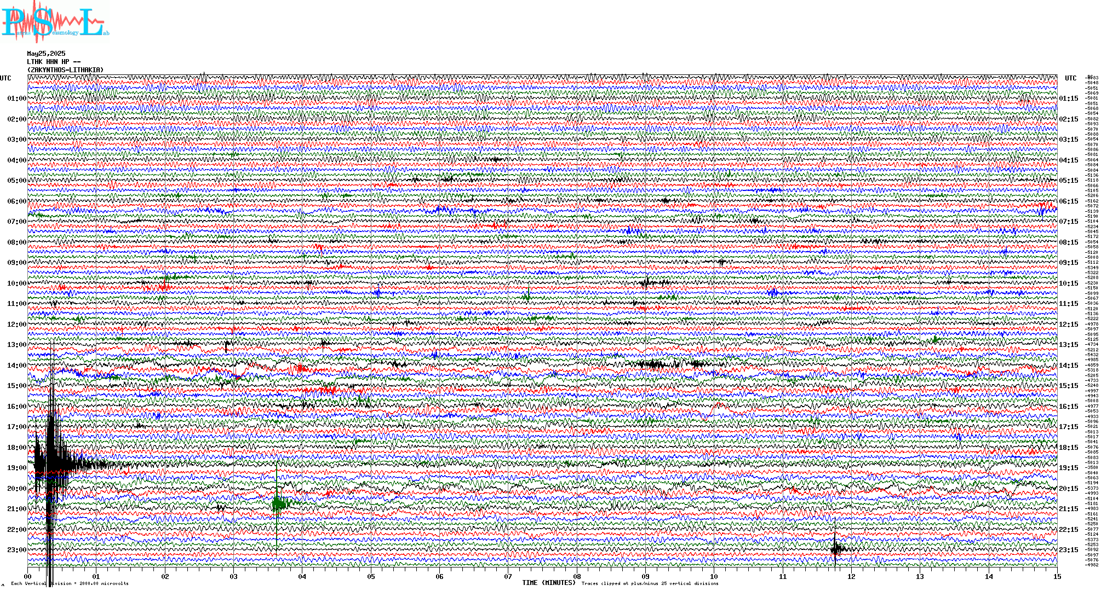Click the TIME (MINUTES) axis title
Screen dimensions: 1101x591
(x=549, y=583)
